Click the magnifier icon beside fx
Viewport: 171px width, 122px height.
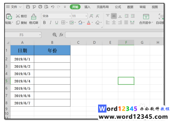point(55,35)
